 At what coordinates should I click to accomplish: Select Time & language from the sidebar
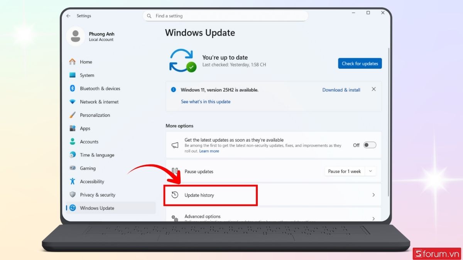pyautogui.click(x=73, y=155)
